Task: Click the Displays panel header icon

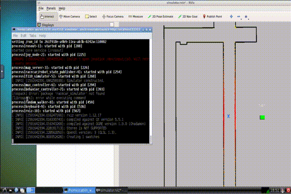Action: tap(39, 25)
